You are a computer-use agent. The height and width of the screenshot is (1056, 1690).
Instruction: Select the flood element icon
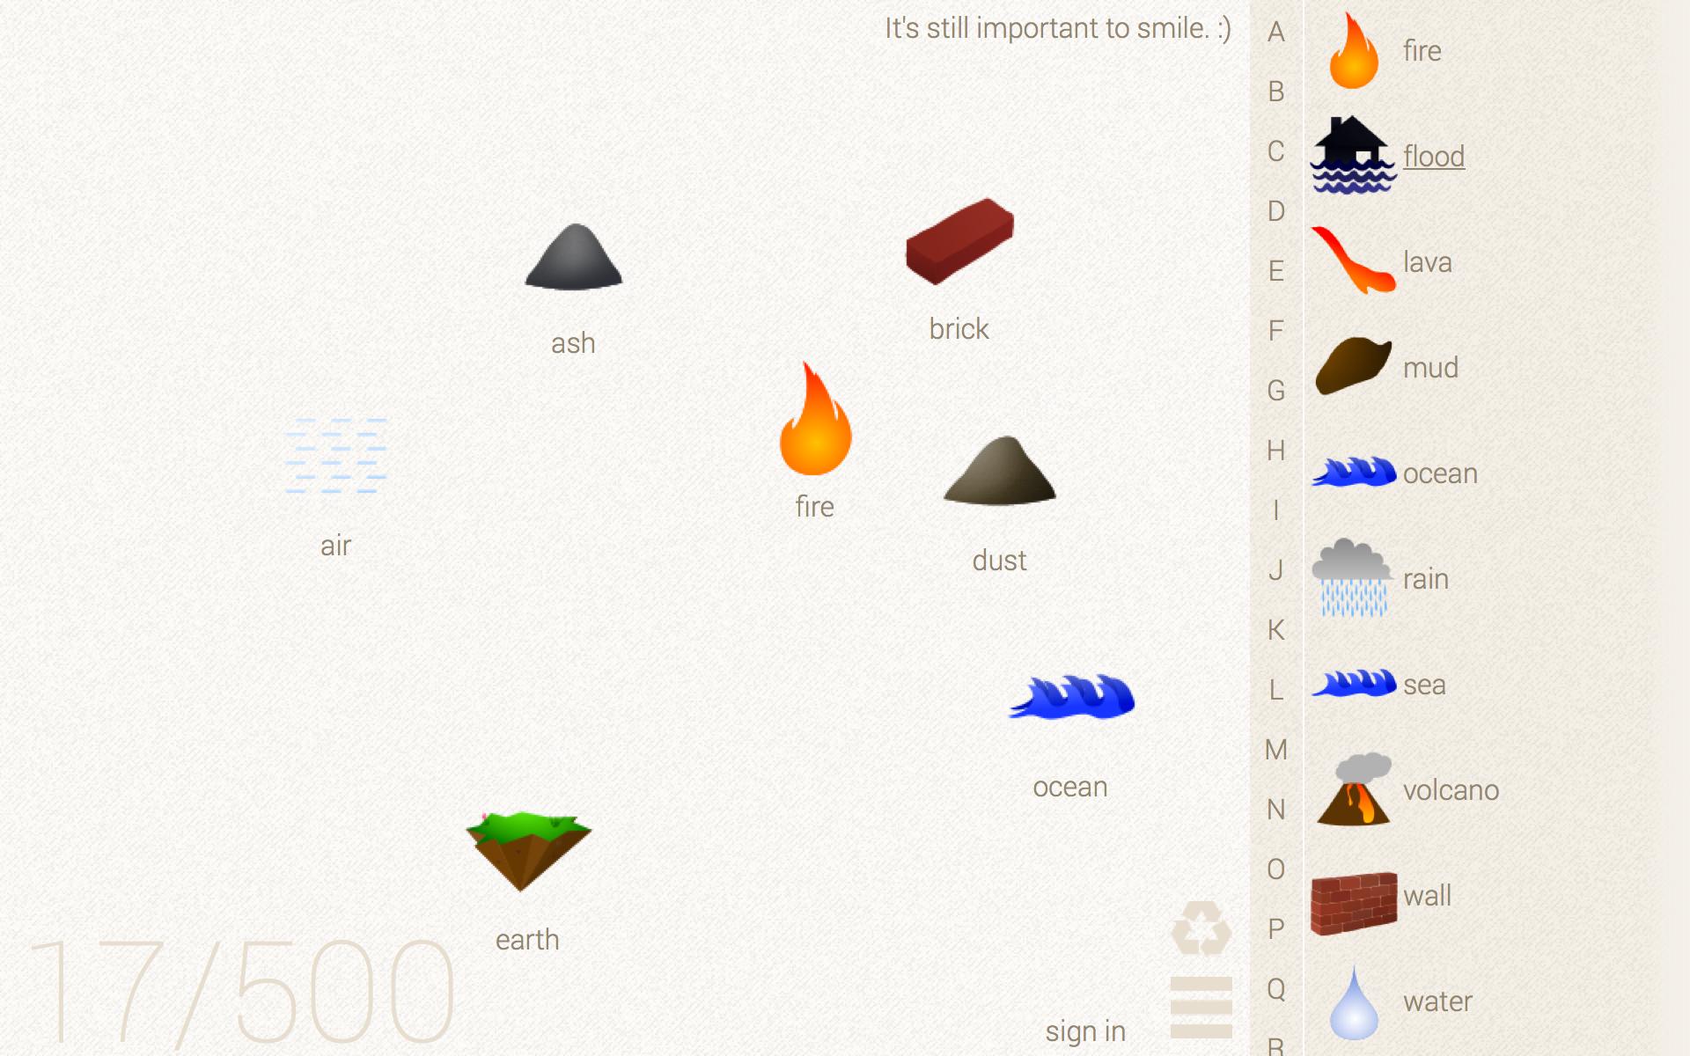pyautogui.click(x=1353, y=156)
